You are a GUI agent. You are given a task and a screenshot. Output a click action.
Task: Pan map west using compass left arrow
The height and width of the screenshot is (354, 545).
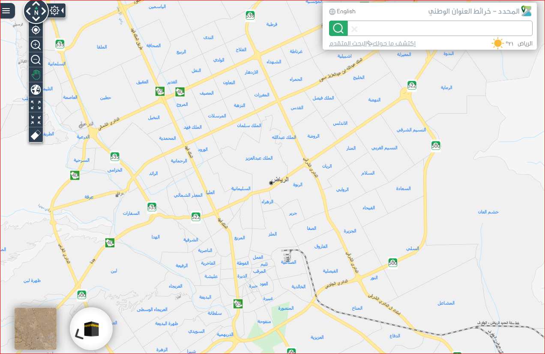[x=28, y=12]
